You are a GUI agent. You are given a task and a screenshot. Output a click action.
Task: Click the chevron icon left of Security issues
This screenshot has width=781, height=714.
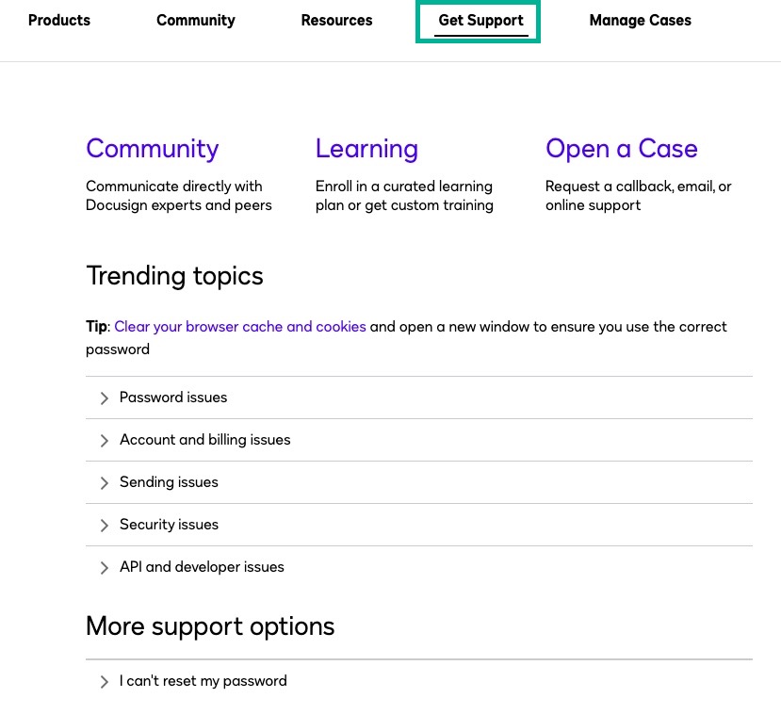(x=104, y=526)
